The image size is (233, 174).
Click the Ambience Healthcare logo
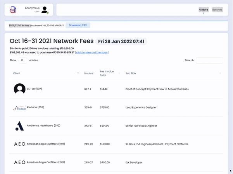click(20, 126)
